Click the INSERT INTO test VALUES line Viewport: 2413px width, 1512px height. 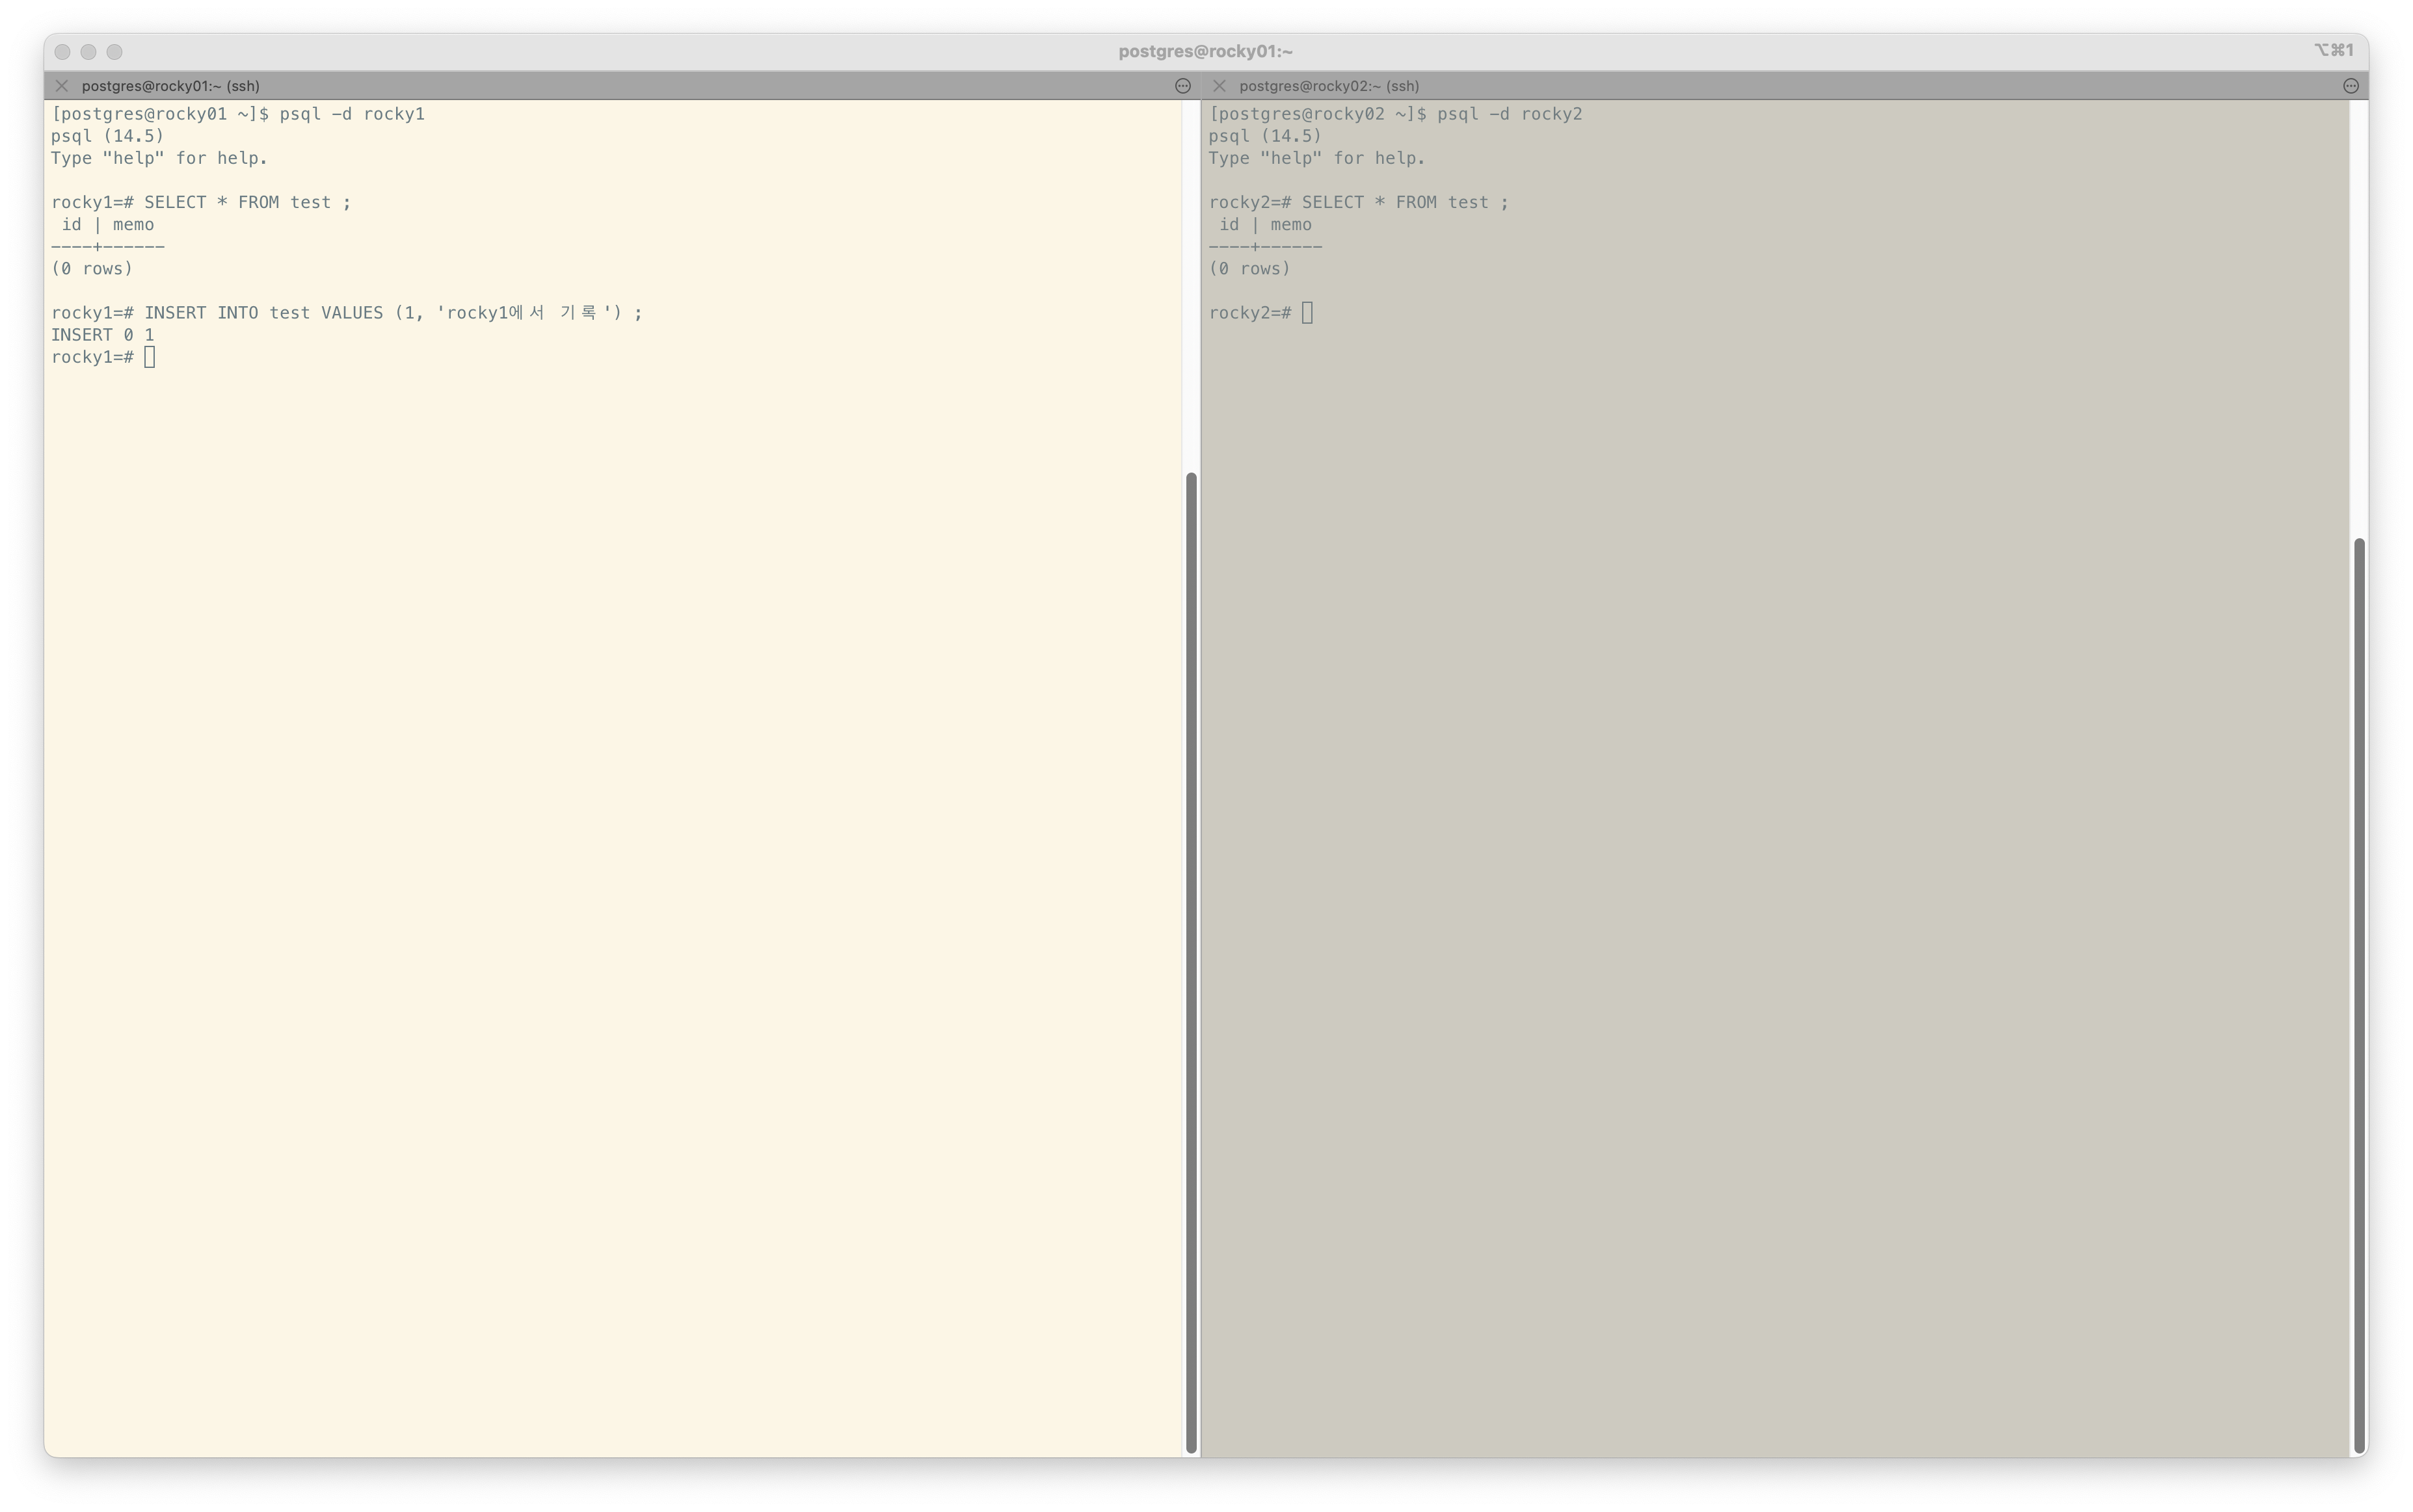coord(346,313)
